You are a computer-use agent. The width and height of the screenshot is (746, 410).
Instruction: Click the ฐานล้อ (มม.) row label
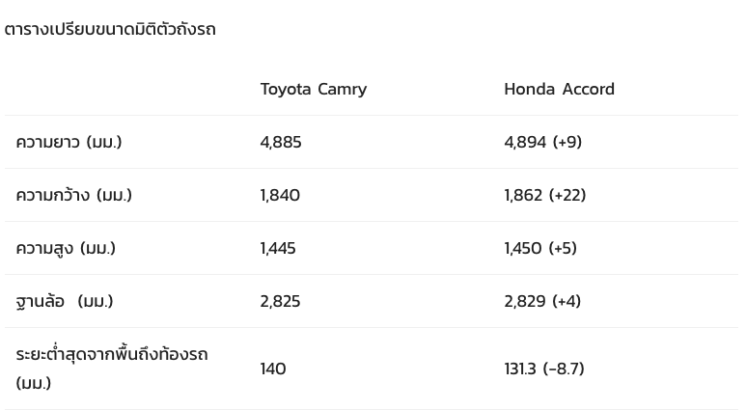pos(65,302)
